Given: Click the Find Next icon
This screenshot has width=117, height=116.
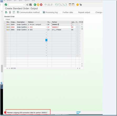Looking at the screenshot, I should coord(52,5).
